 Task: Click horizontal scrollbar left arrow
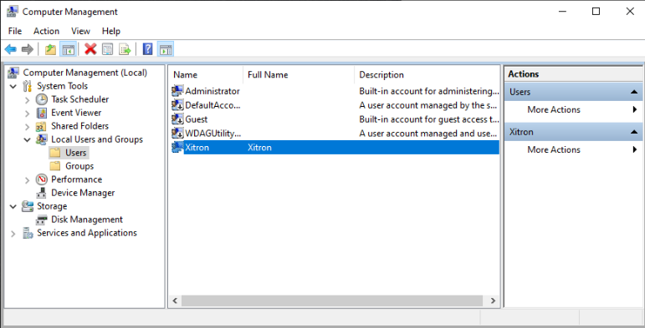pyautogui.click(x=175, y=301)
